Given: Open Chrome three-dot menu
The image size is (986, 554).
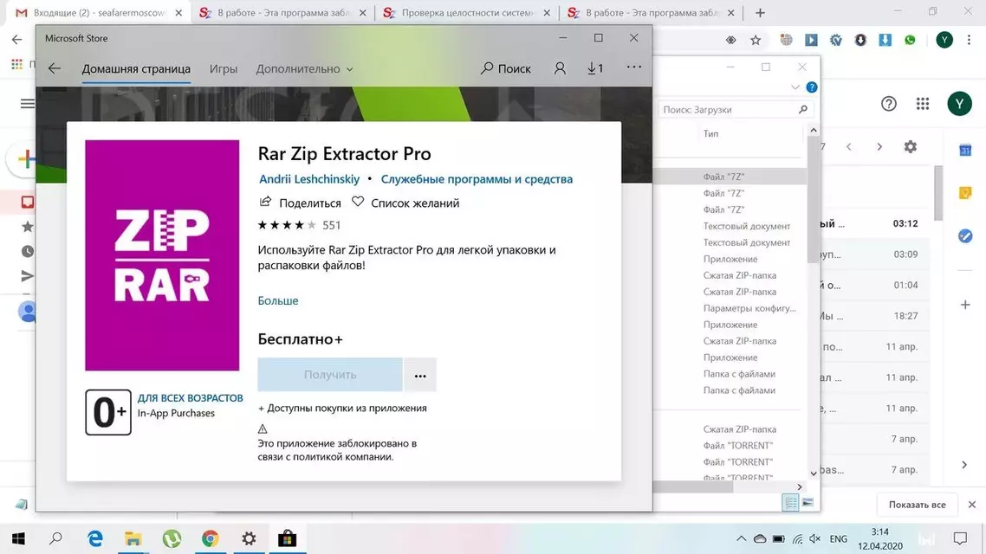Looking at the screenshot, I should (x=969, y=40).
